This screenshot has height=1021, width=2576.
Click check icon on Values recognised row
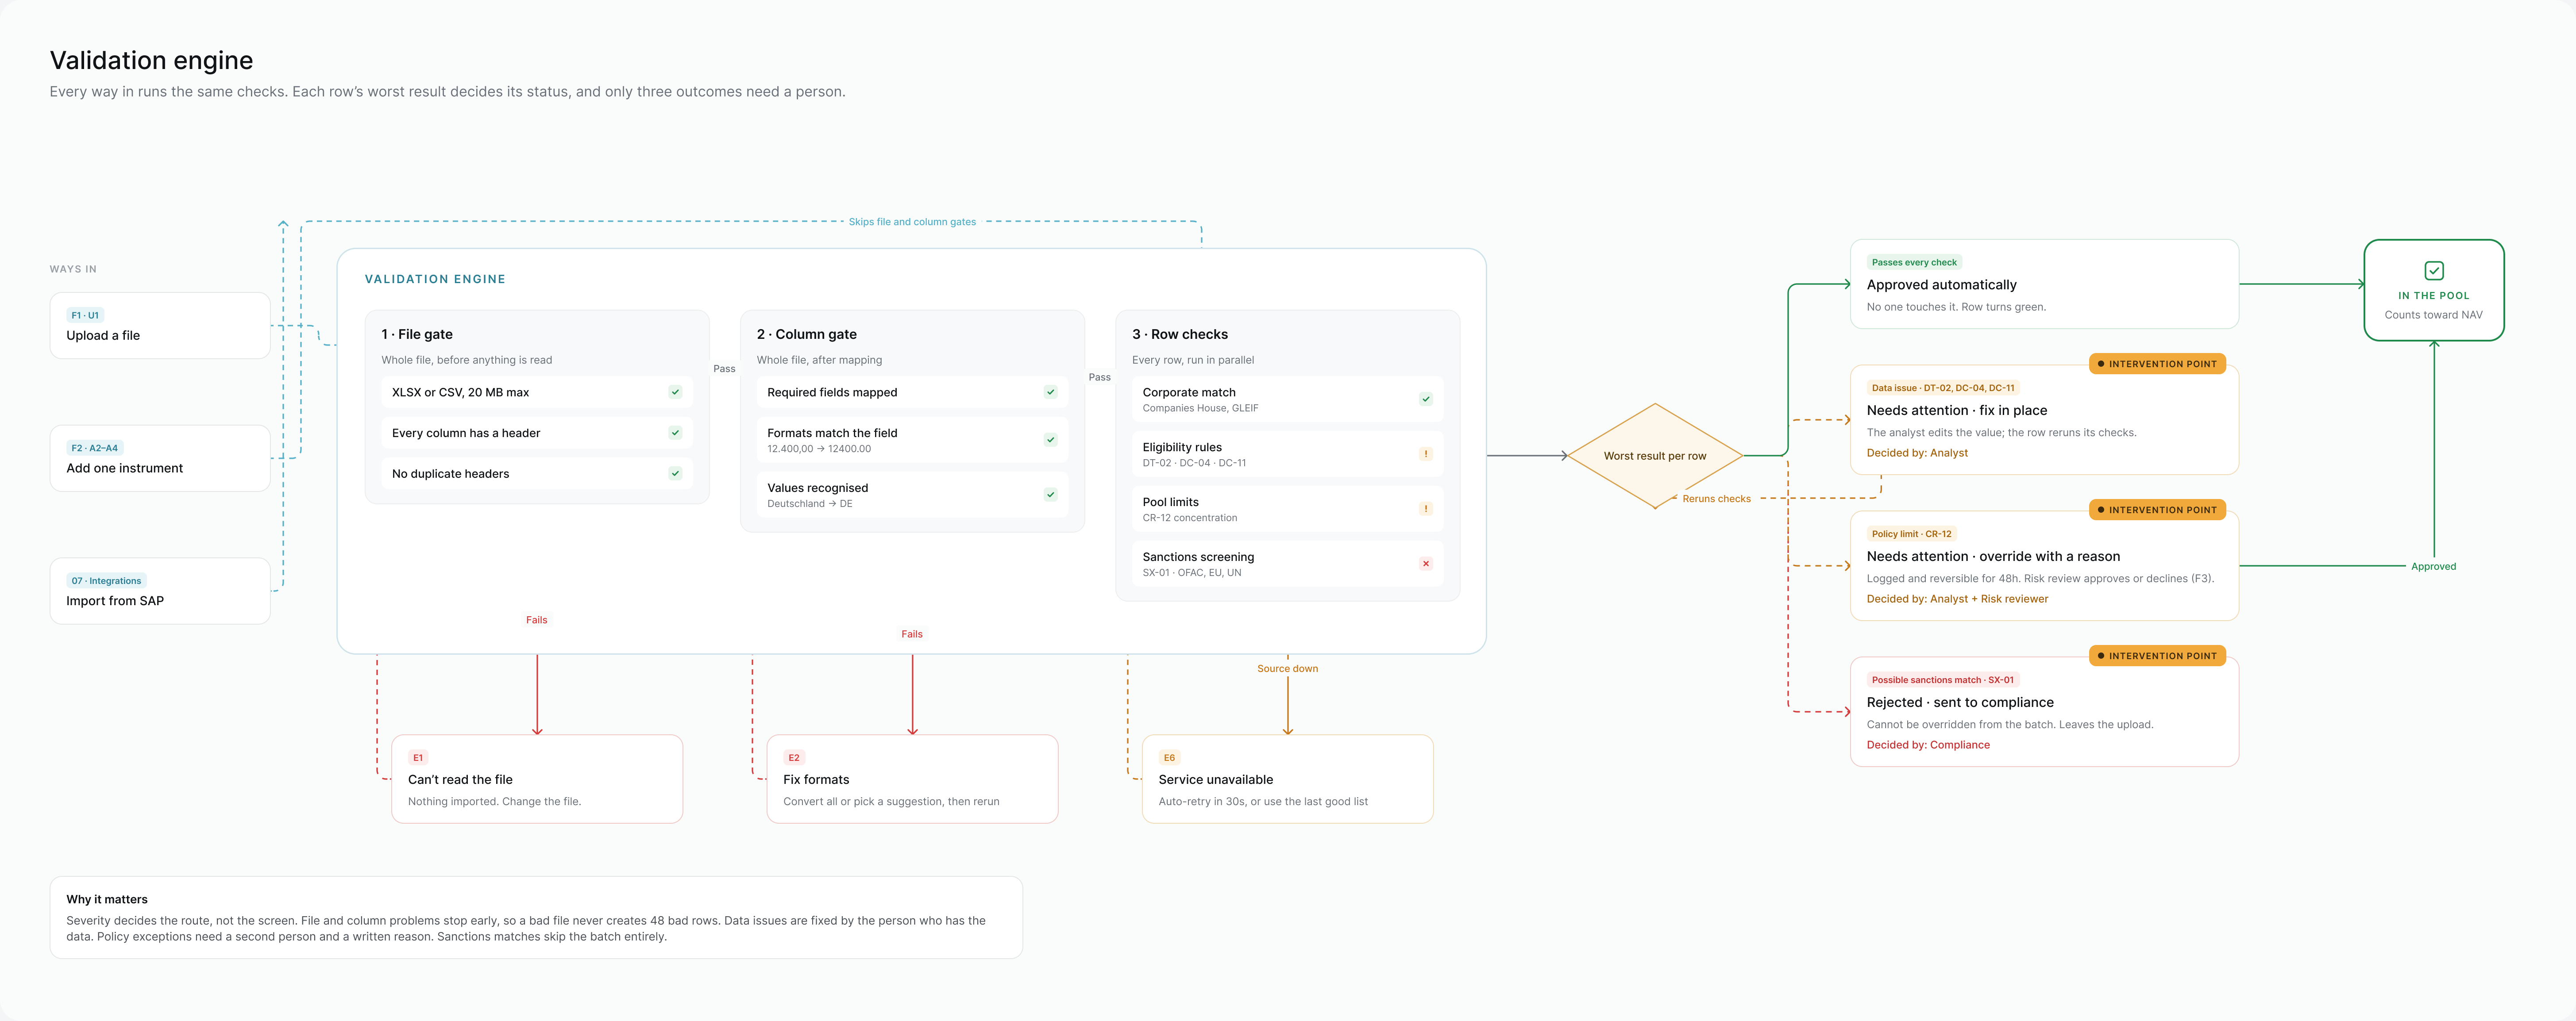click(x=1050, y=495)
